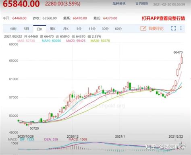Select the 60分 interval tab

(x=118, y=29)
